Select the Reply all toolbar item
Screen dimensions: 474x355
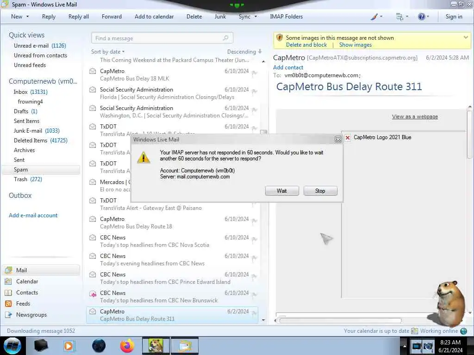(79, 17)
